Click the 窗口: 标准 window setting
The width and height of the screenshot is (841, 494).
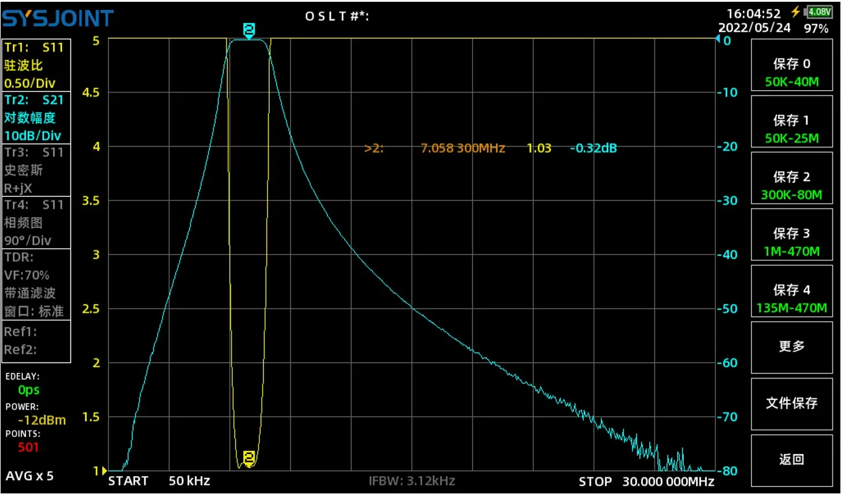34,311
